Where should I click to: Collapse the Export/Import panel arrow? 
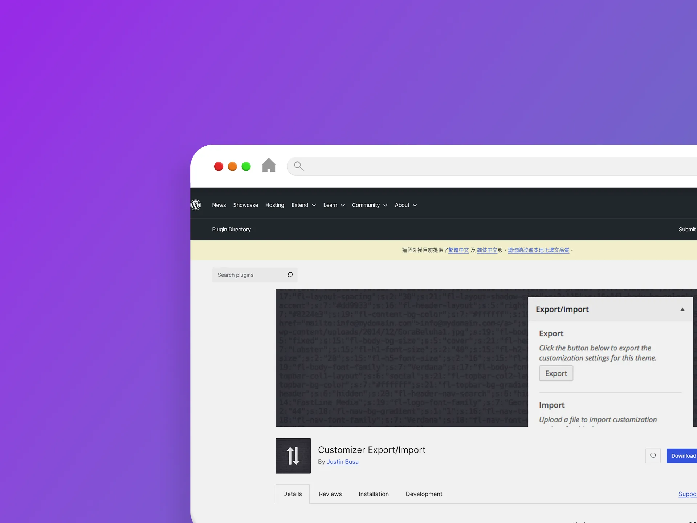coord(682,309)
